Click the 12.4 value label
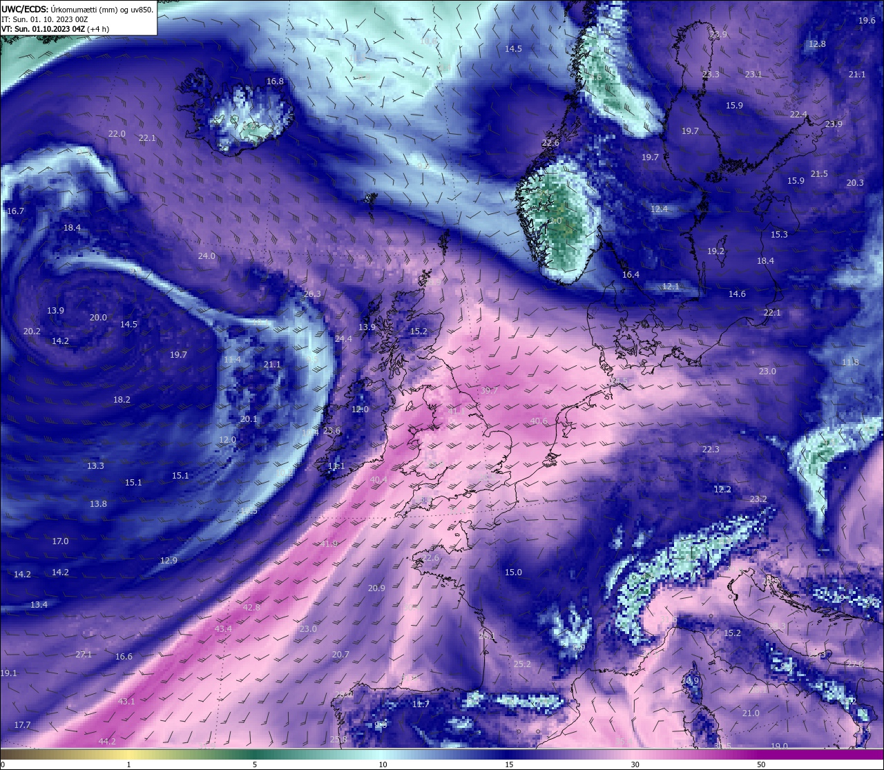 tap(659, 209)
